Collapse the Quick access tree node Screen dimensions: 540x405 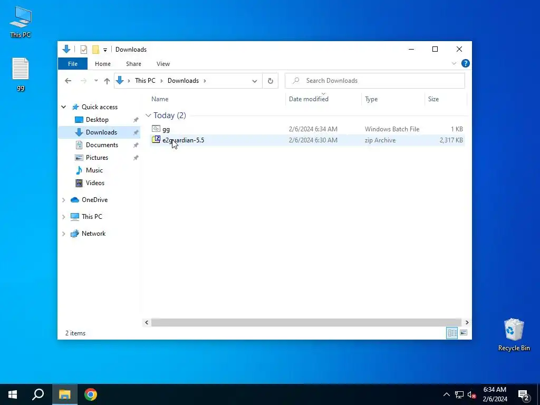(x=64, y=107)
